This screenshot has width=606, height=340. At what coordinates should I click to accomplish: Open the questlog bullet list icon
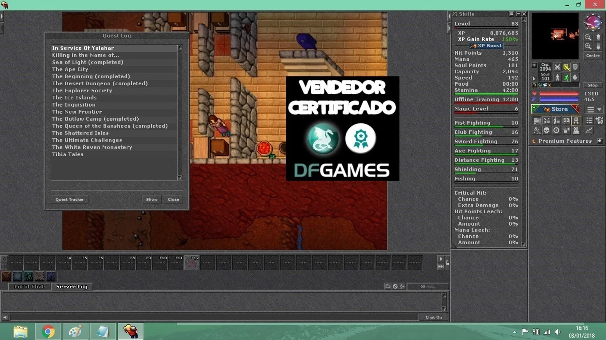point(589,121)
